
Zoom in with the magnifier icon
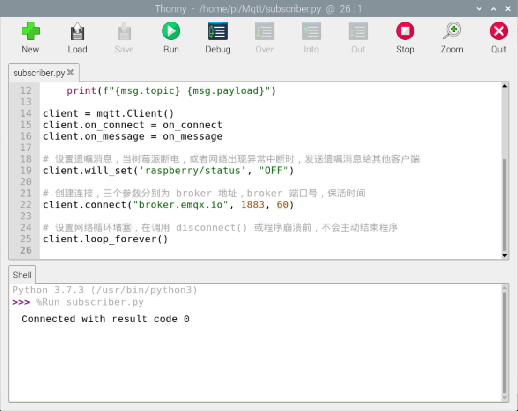(x=452, y=37)
